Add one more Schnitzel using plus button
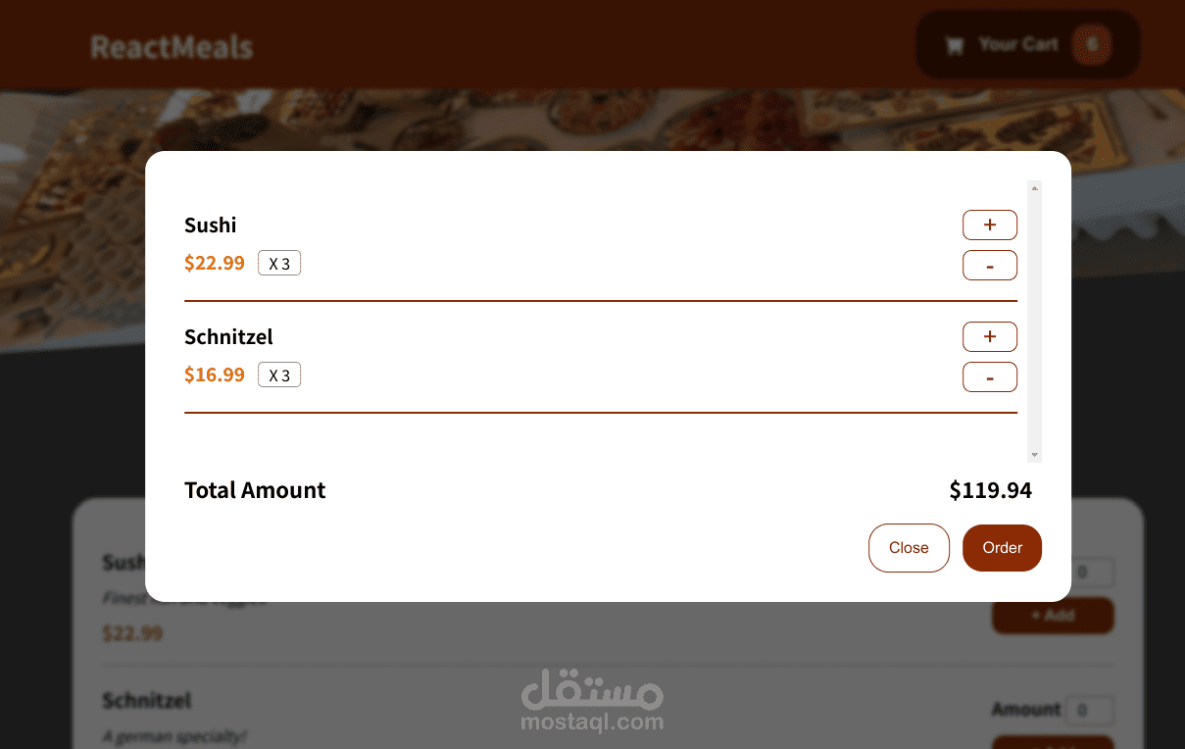 [989, 337]
